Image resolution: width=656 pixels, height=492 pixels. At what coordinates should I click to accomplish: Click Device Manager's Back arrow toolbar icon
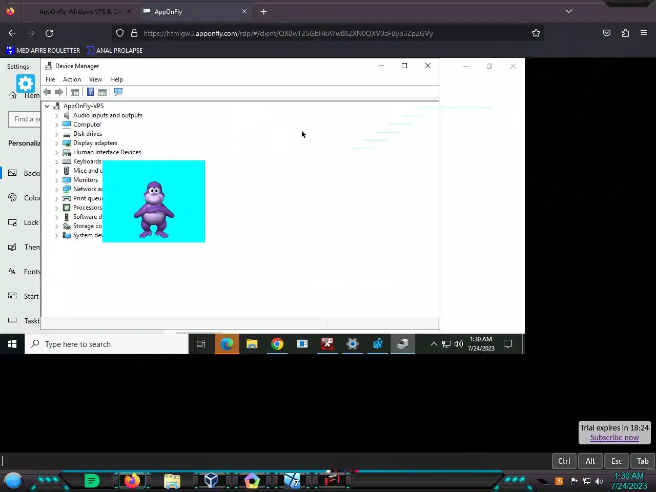(47, 92)
